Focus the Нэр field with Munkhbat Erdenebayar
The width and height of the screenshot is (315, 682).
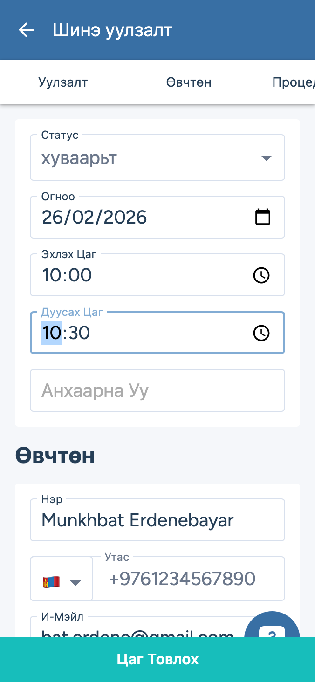(x=157, y=520)
